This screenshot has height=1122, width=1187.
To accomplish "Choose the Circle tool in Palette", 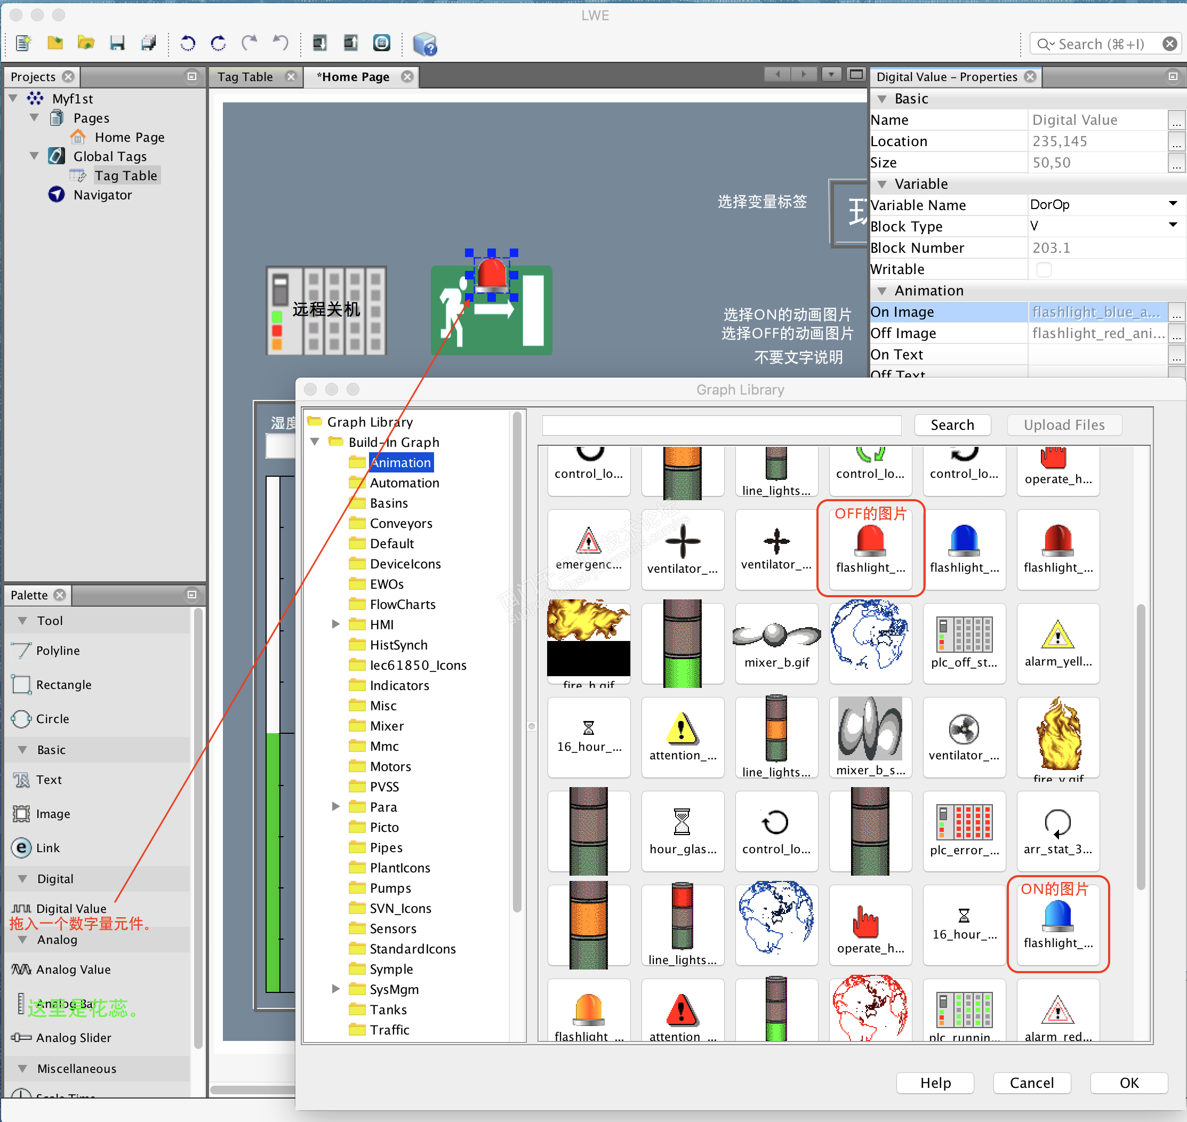I will click(x=52, y=719).
